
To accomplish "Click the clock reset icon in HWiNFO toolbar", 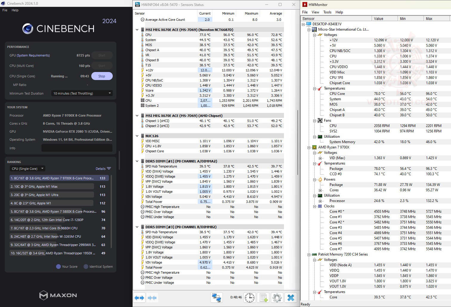I will point(249,297).
